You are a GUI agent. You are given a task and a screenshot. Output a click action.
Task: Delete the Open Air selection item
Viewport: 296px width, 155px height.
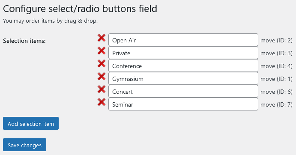[x=102, y=38]
